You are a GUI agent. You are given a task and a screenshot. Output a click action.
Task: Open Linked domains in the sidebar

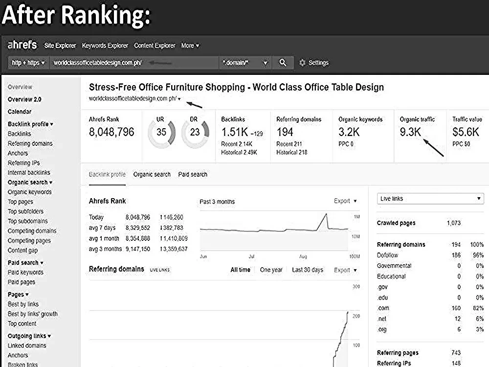coord(27,346)
